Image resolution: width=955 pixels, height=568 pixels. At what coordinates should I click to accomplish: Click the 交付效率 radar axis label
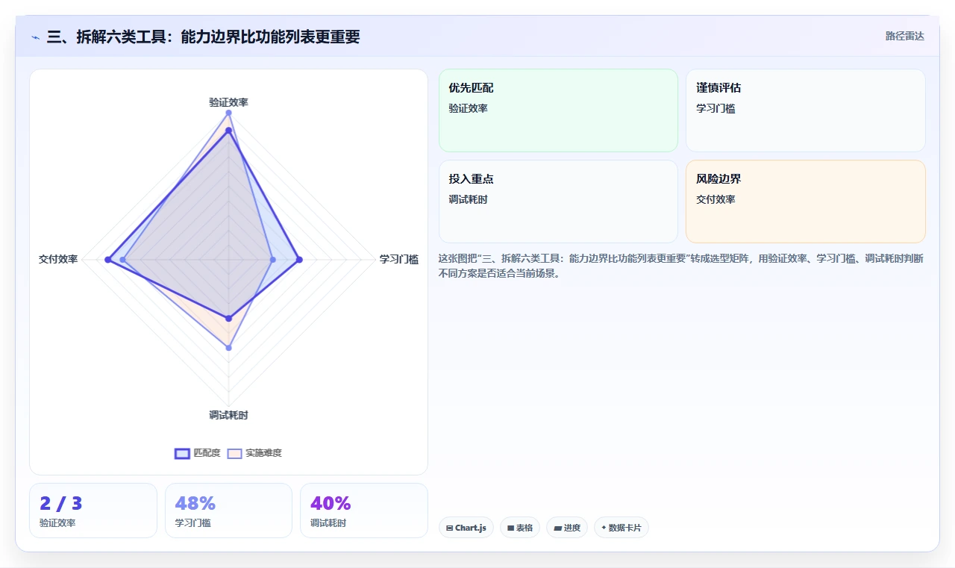[x=58, y=260]
